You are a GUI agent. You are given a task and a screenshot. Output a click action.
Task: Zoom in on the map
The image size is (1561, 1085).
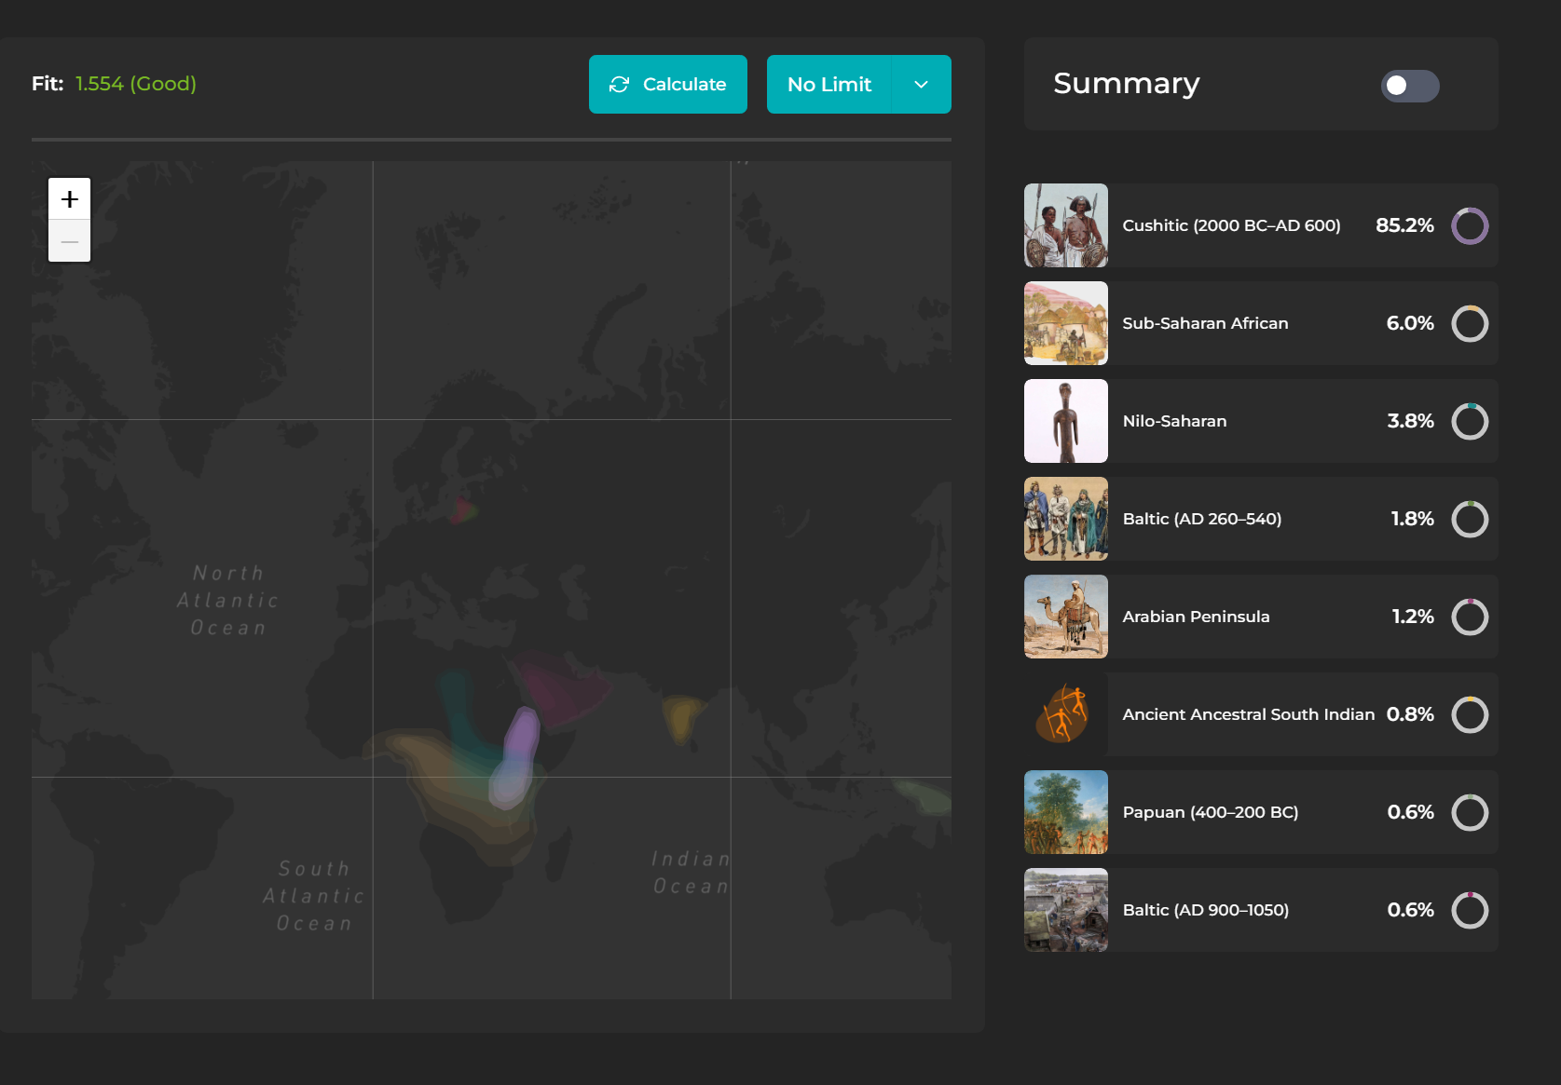click(70, 199)
